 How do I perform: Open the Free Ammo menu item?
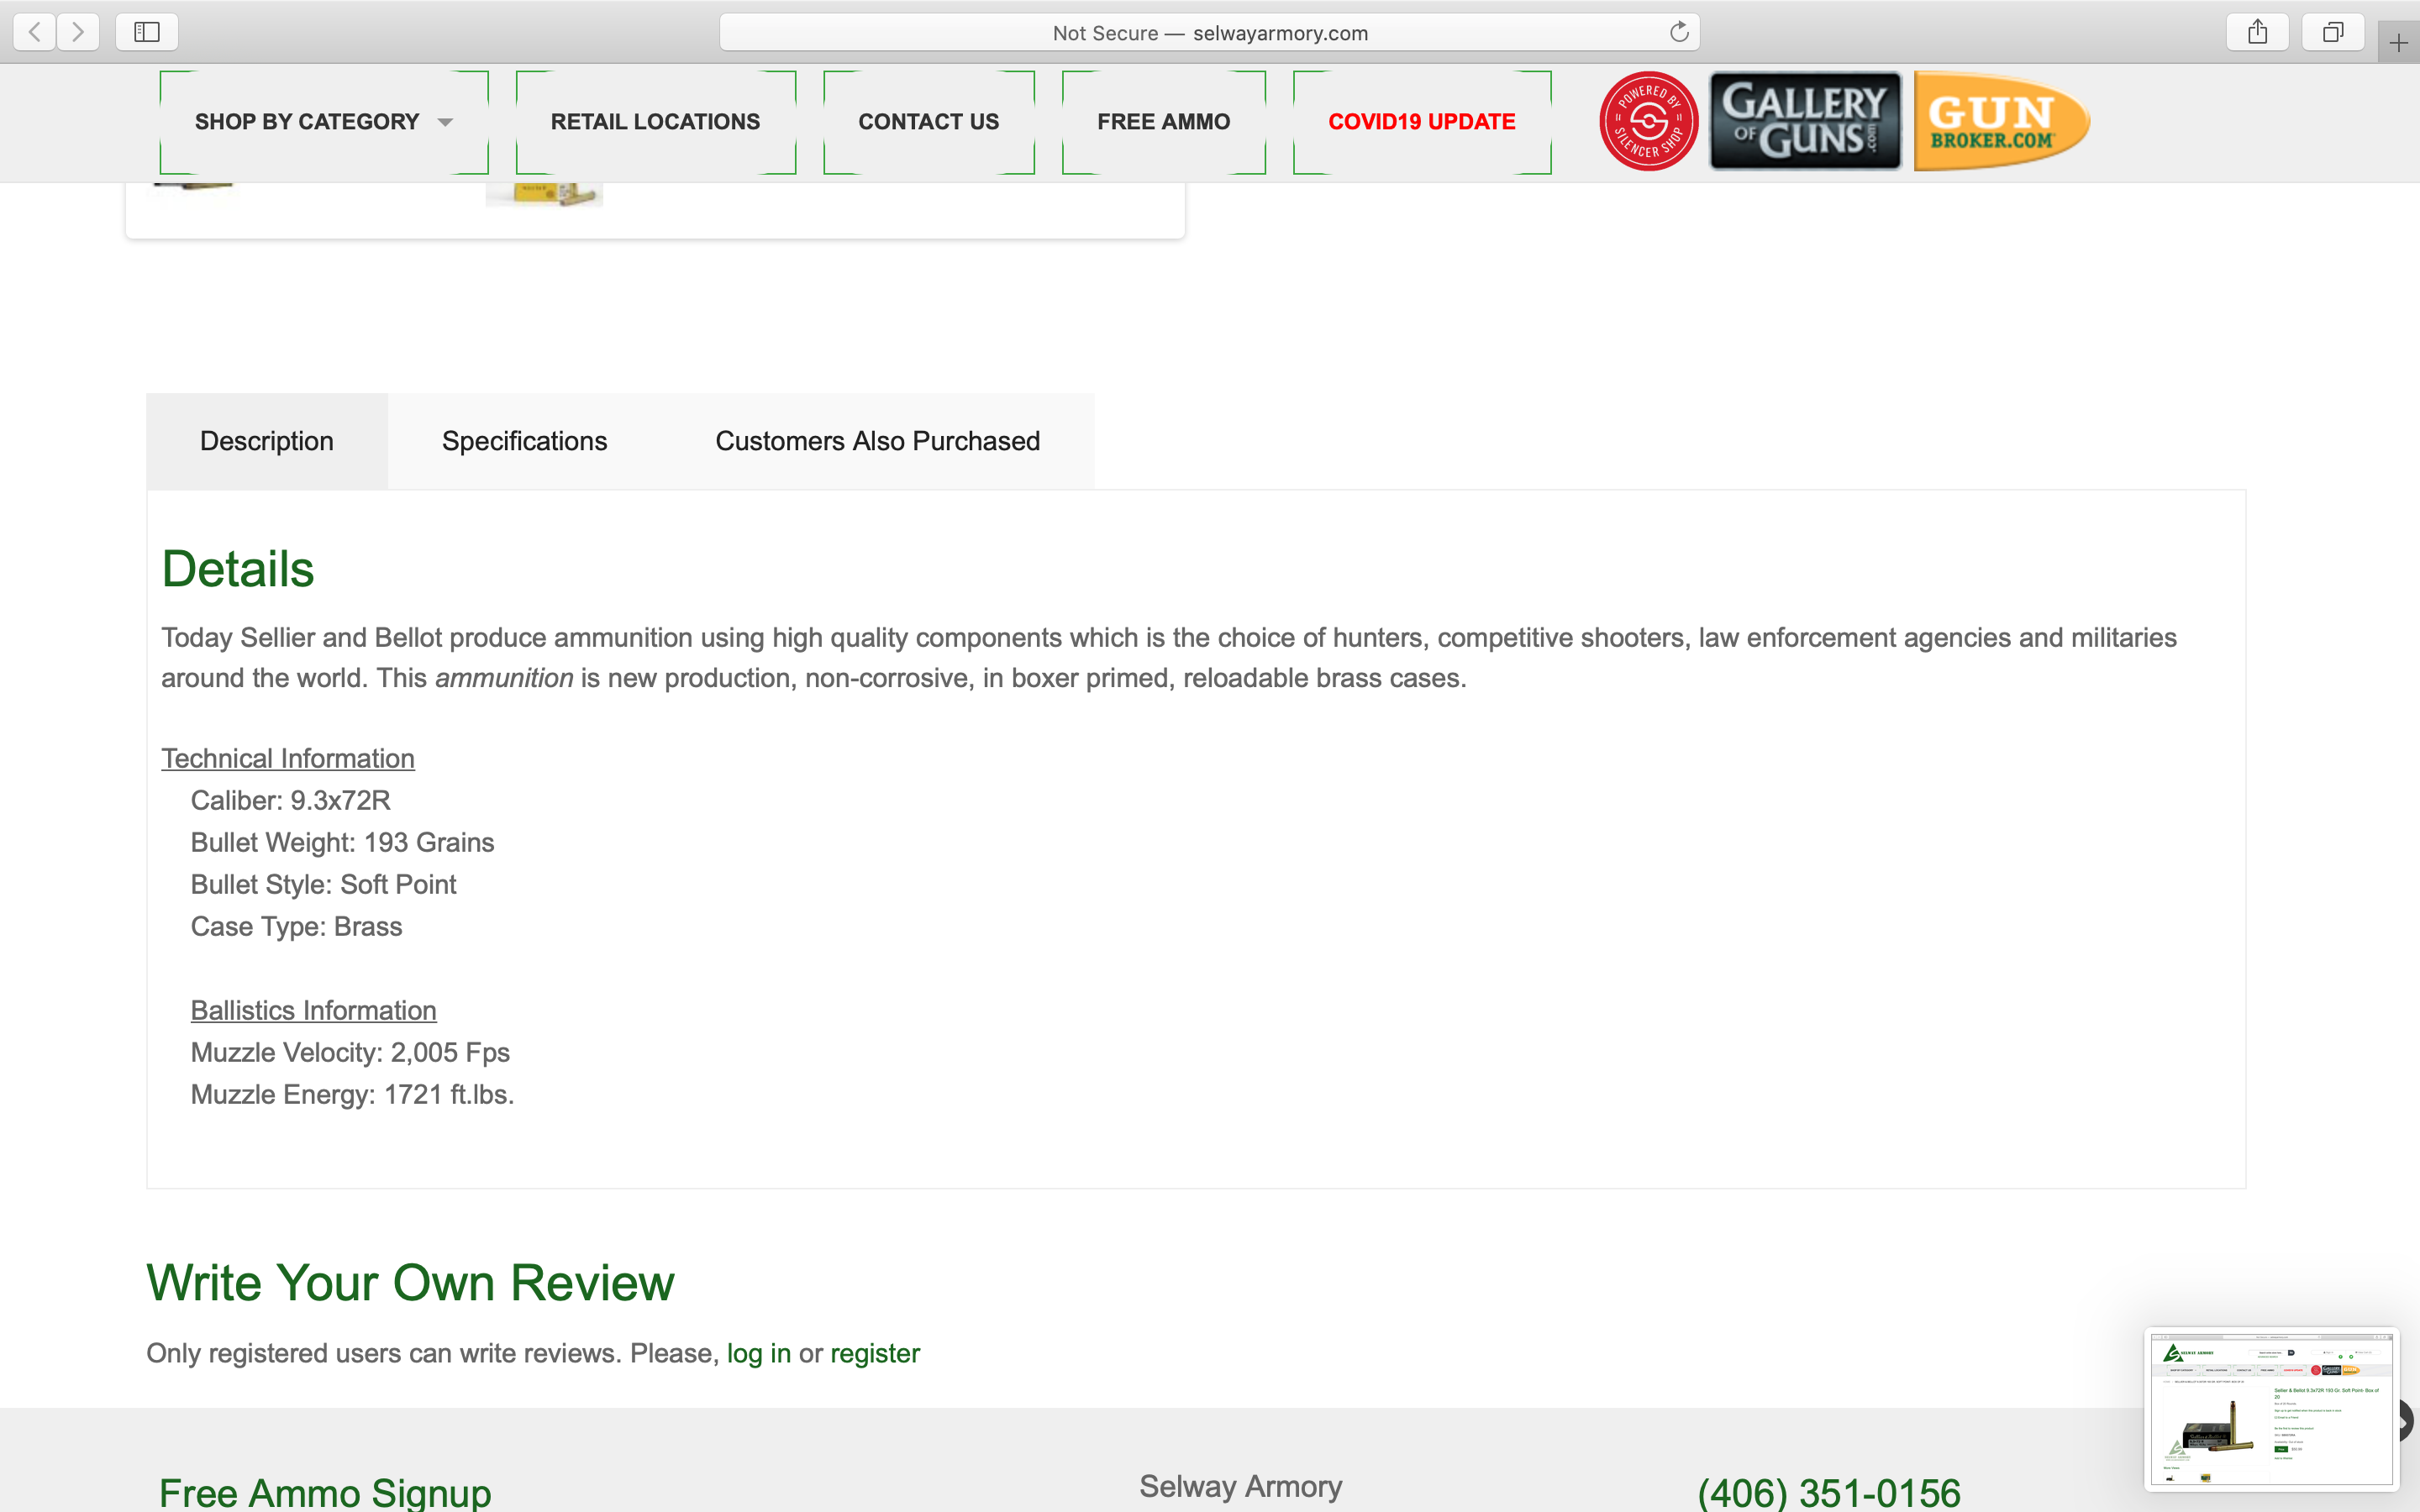(x=1163, y=122)
